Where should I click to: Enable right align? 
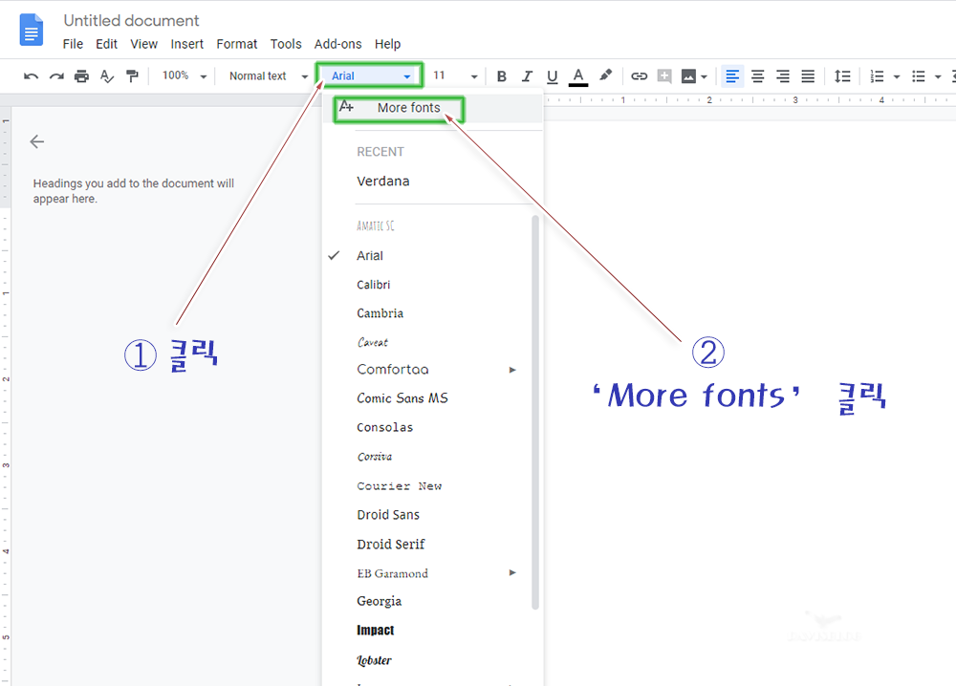point(782,76)
